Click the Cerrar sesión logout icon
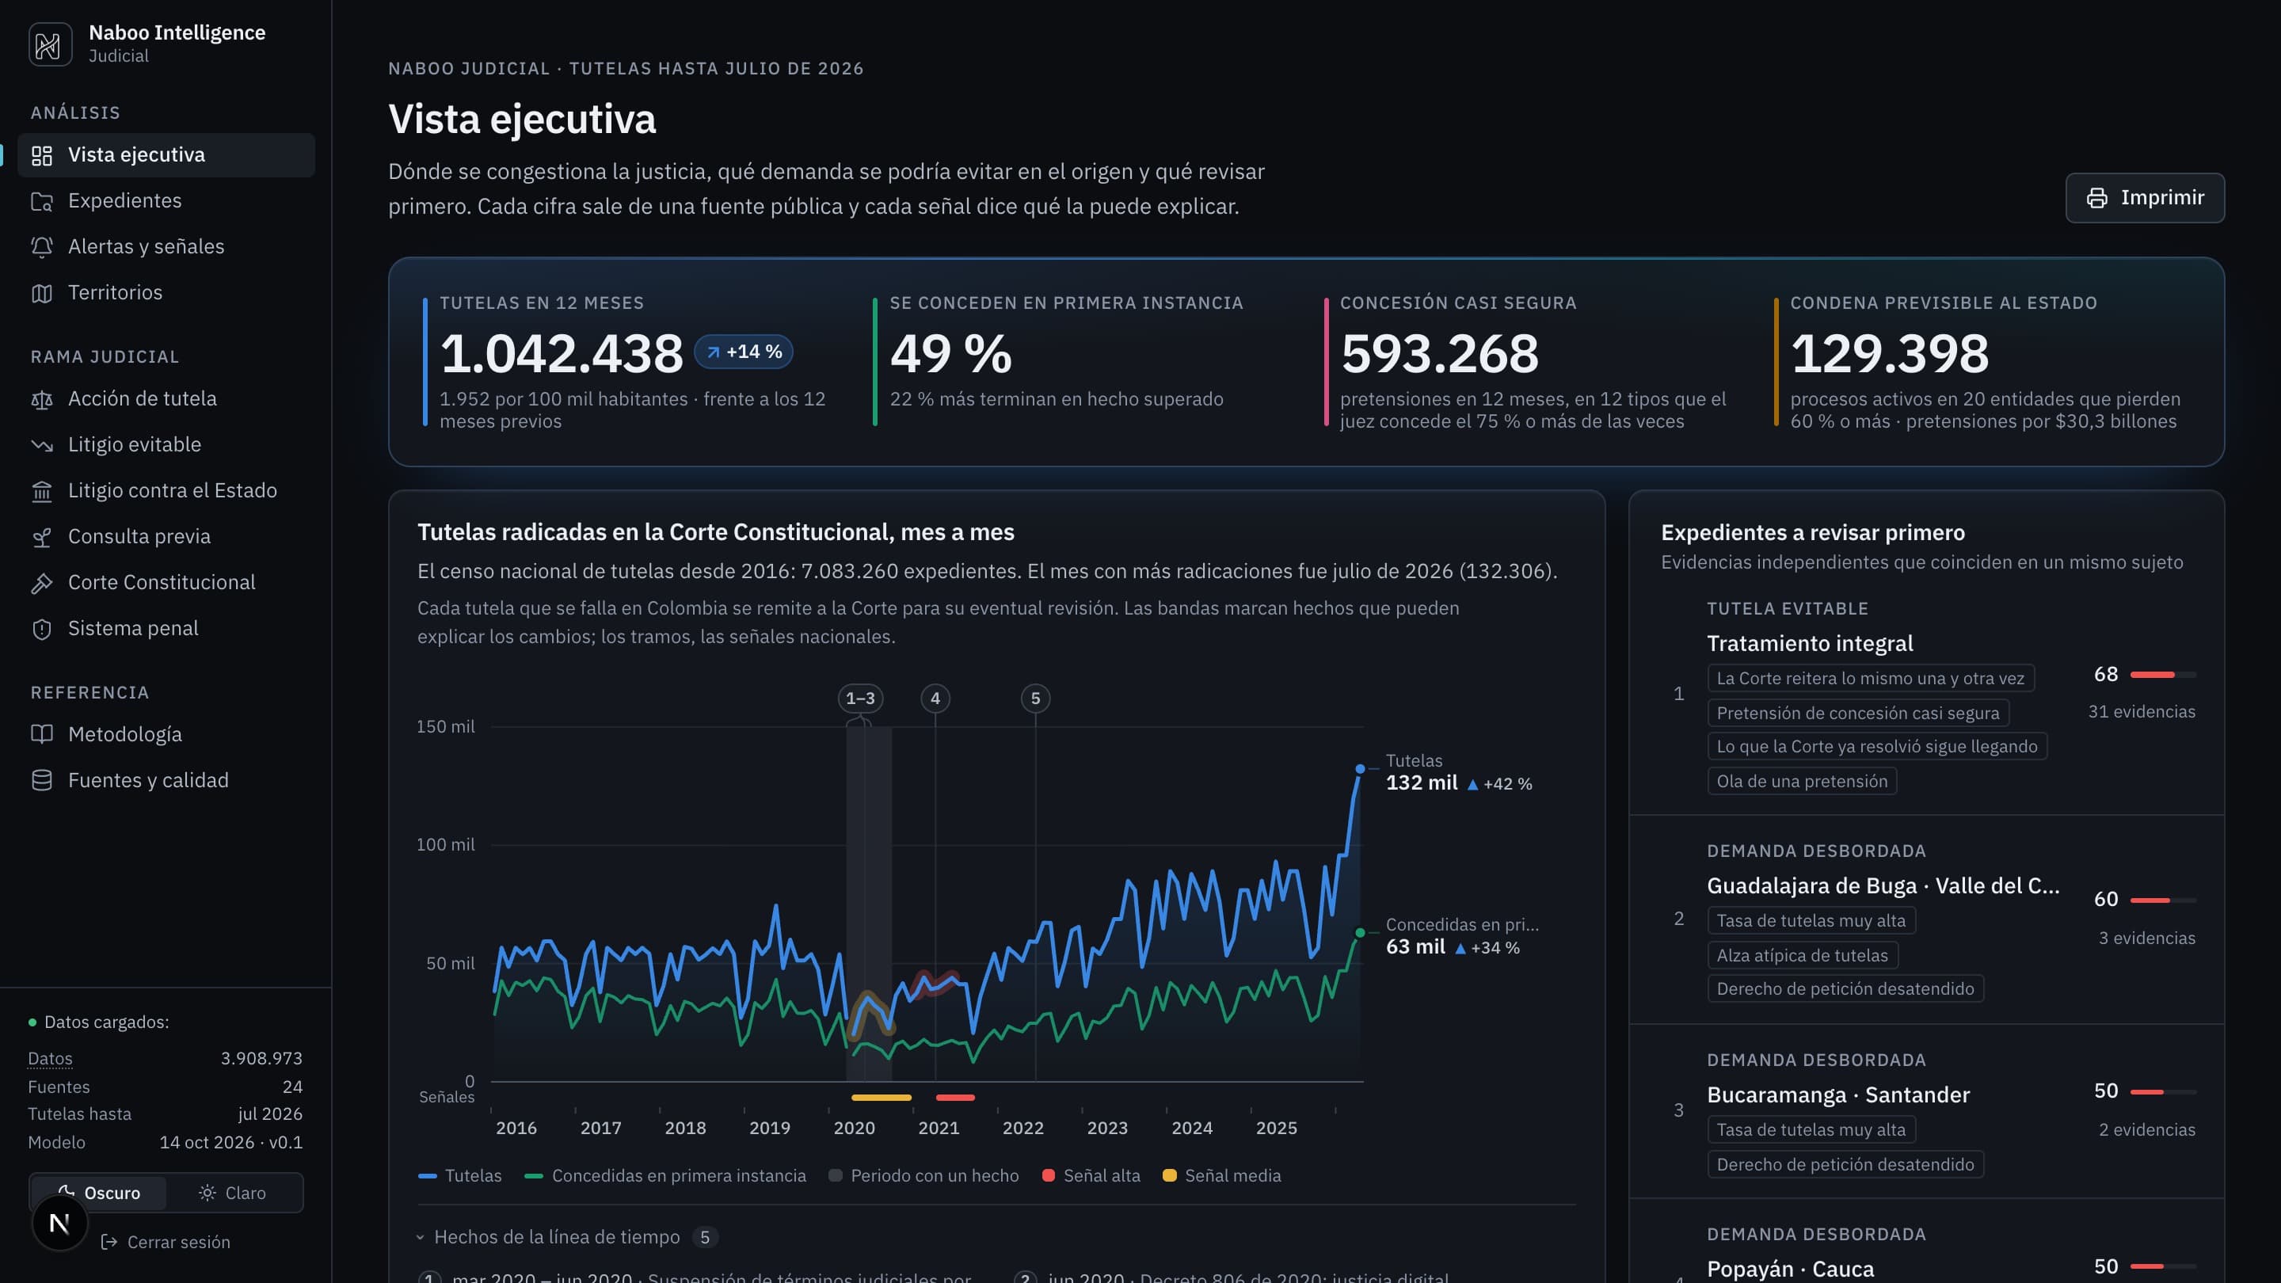Image resolution: width=2281 pixels, height=1283 pixels. click(x=109, y=1243)
